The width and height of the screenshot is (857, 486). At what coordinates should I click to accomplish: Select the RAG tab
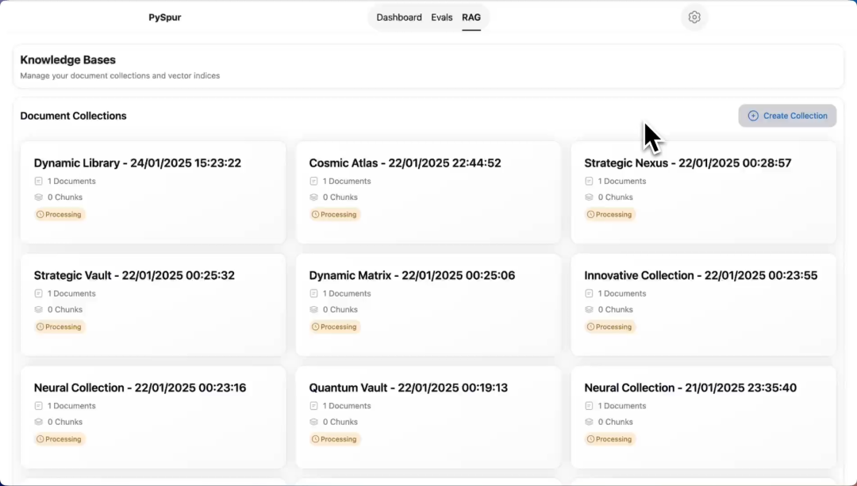pyautogui.click(x=471, y=17)
